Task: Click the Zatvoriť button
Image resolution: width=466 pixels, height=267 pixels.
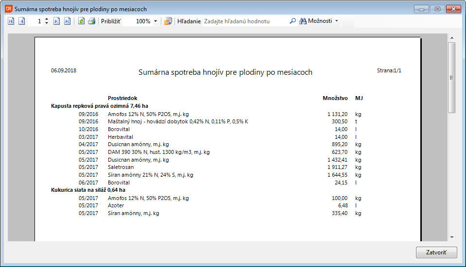Action: [x=436, y=252]
